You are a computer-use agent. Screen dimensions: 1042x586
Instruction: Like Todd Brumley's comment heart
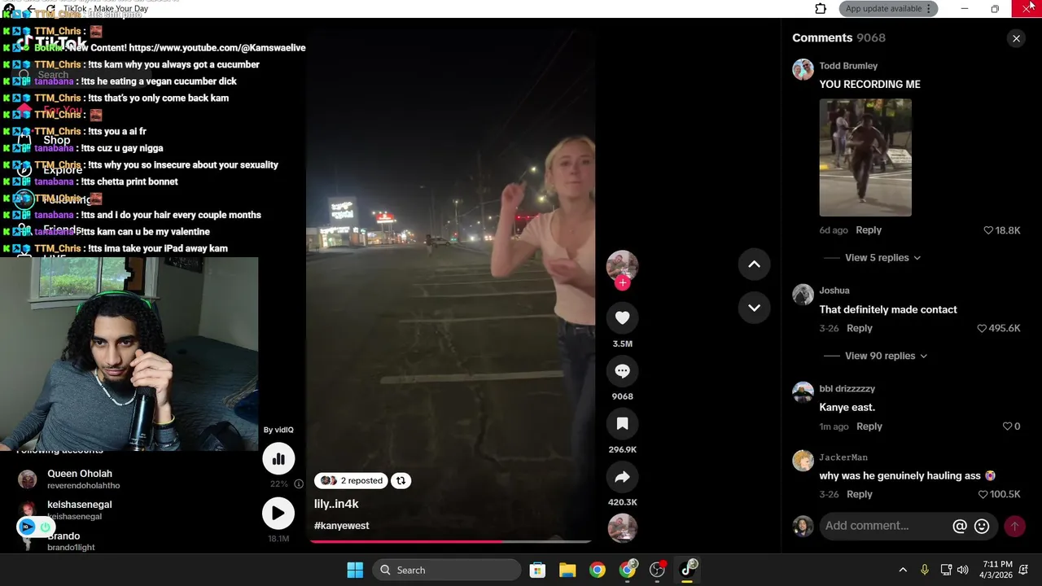(x=988, y=230)
